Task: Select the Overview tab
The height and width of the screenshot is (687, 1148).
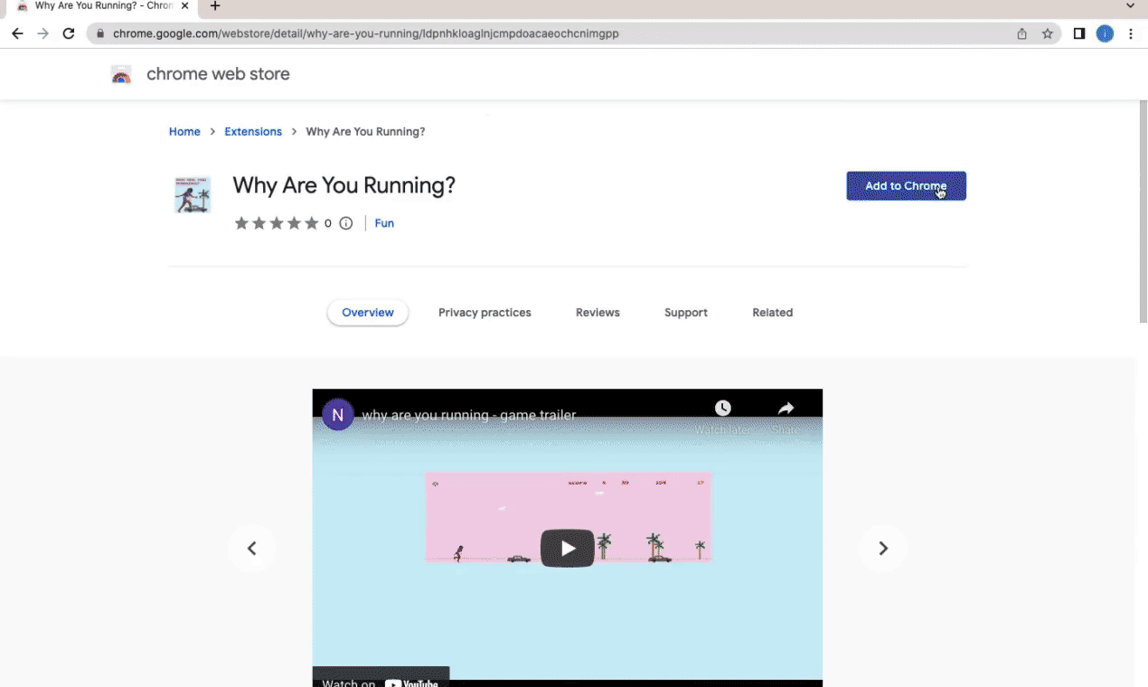Action: pyautogui.click(x=368, y=313)
